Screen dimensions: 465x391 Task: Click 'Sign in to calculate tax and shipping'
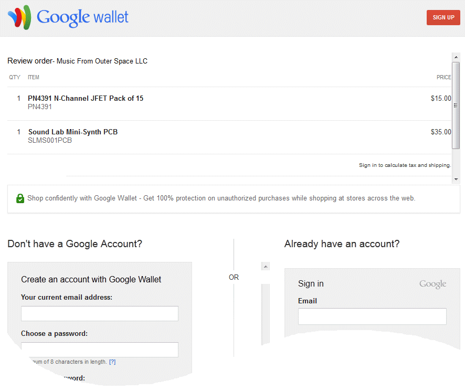click(405, 165)
